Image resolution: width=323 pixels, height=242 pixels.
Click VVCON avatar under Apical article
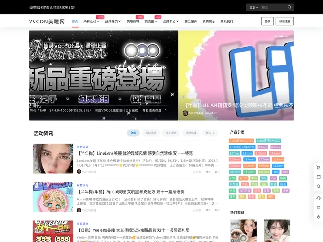[x=79, y=210]
